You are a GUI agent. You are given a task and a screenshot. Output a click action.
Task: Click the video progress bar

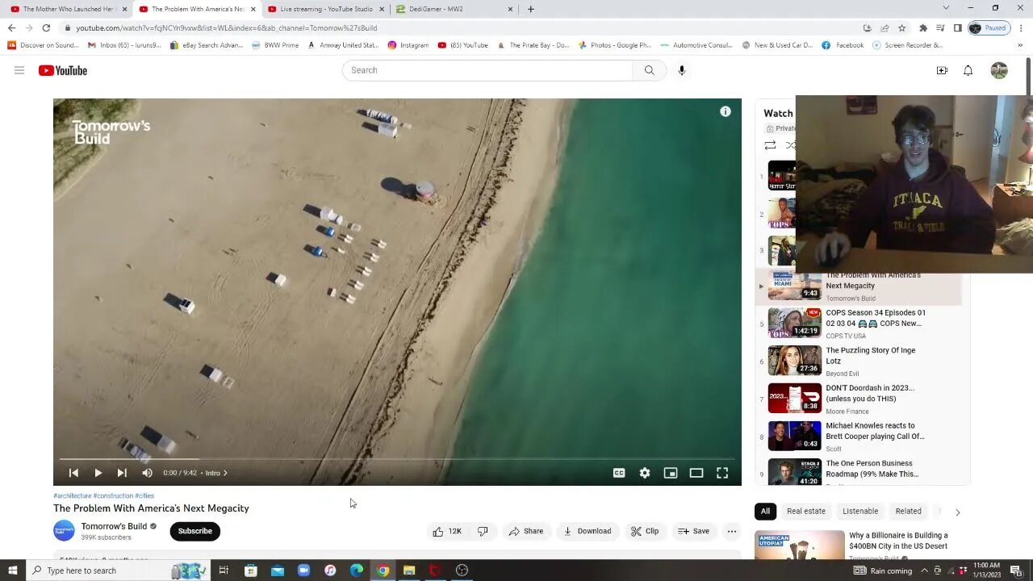397,459
